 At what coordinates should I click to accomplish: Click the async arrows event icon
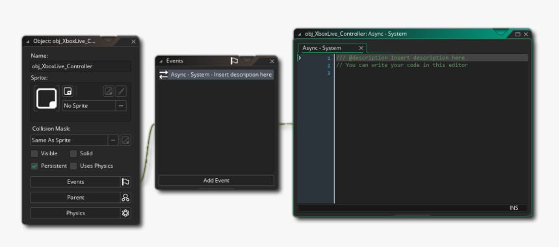click(164, 75)
